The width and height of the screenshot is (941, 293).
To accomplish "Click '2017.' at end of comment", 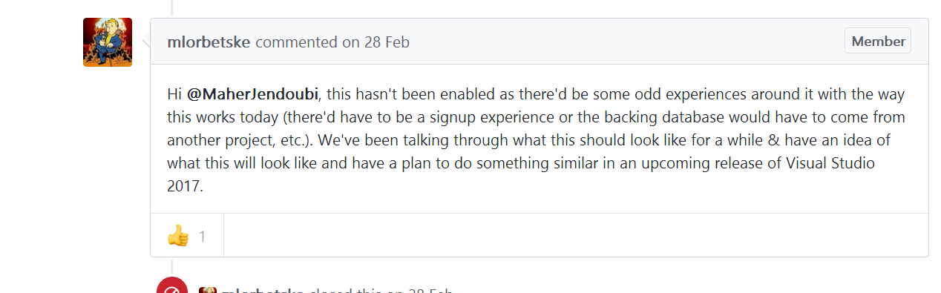I will coord(185,186).
